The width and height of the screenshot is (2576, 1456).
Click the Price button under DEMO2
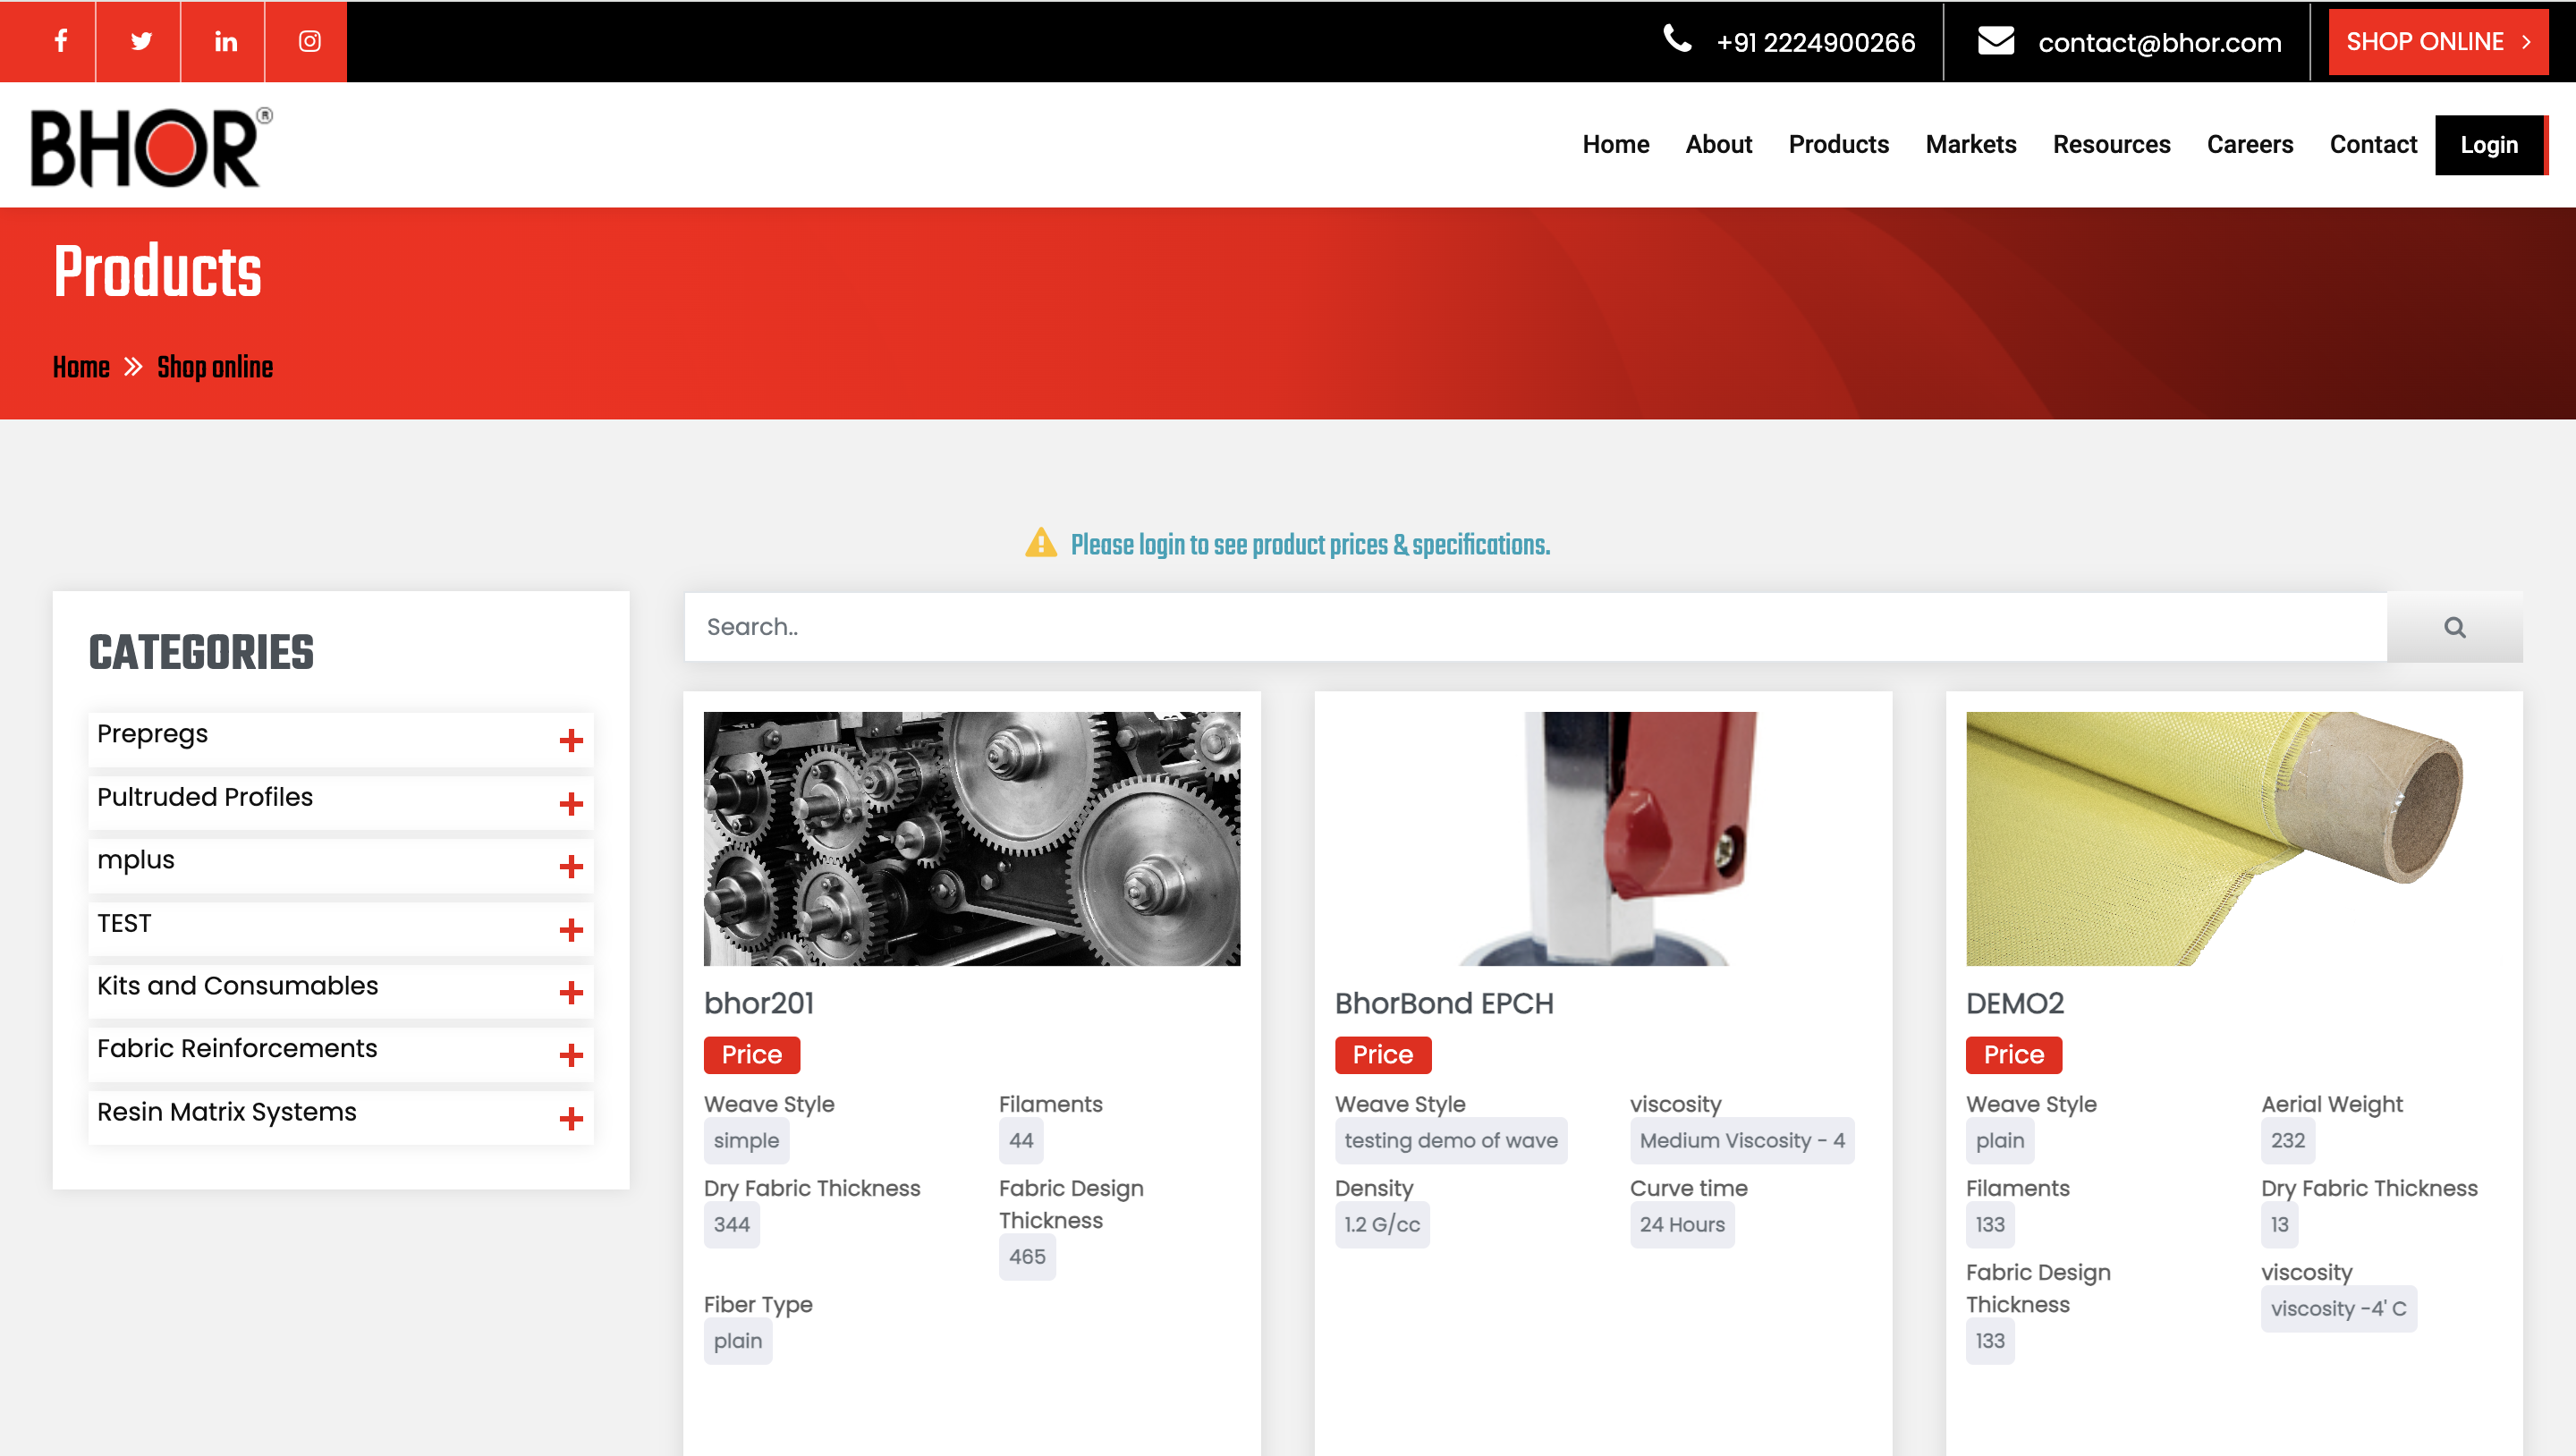tap(2013, 1055)
